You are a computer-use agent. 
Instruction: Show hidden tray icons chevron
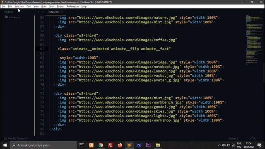click(x=219, y=145)
